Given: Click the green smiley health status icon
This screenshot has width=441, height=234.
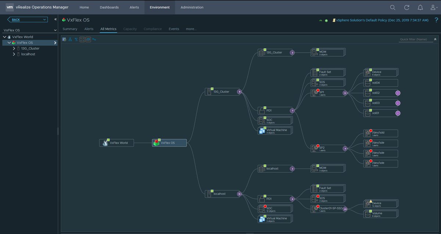Looking at the screenshot, I should [326, 21].
